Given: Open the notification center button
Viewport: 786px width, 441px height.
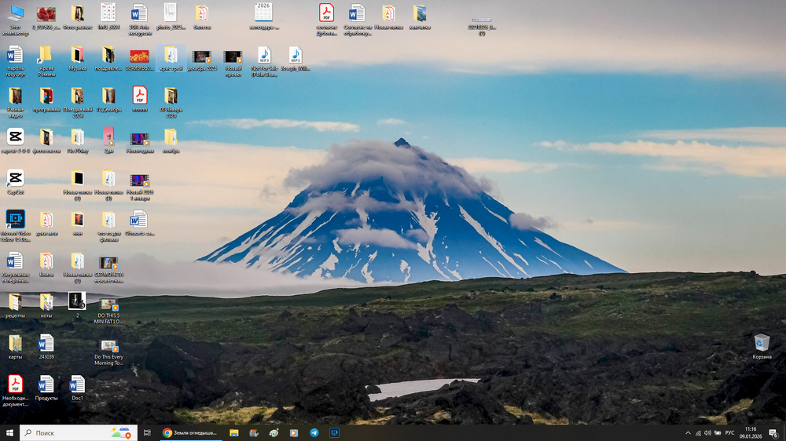Looking at the screenshot, I should (773, 432).
